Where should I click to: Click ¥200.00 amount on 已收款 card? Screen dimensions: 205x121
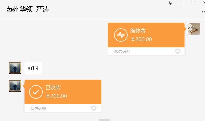(57, 96)
